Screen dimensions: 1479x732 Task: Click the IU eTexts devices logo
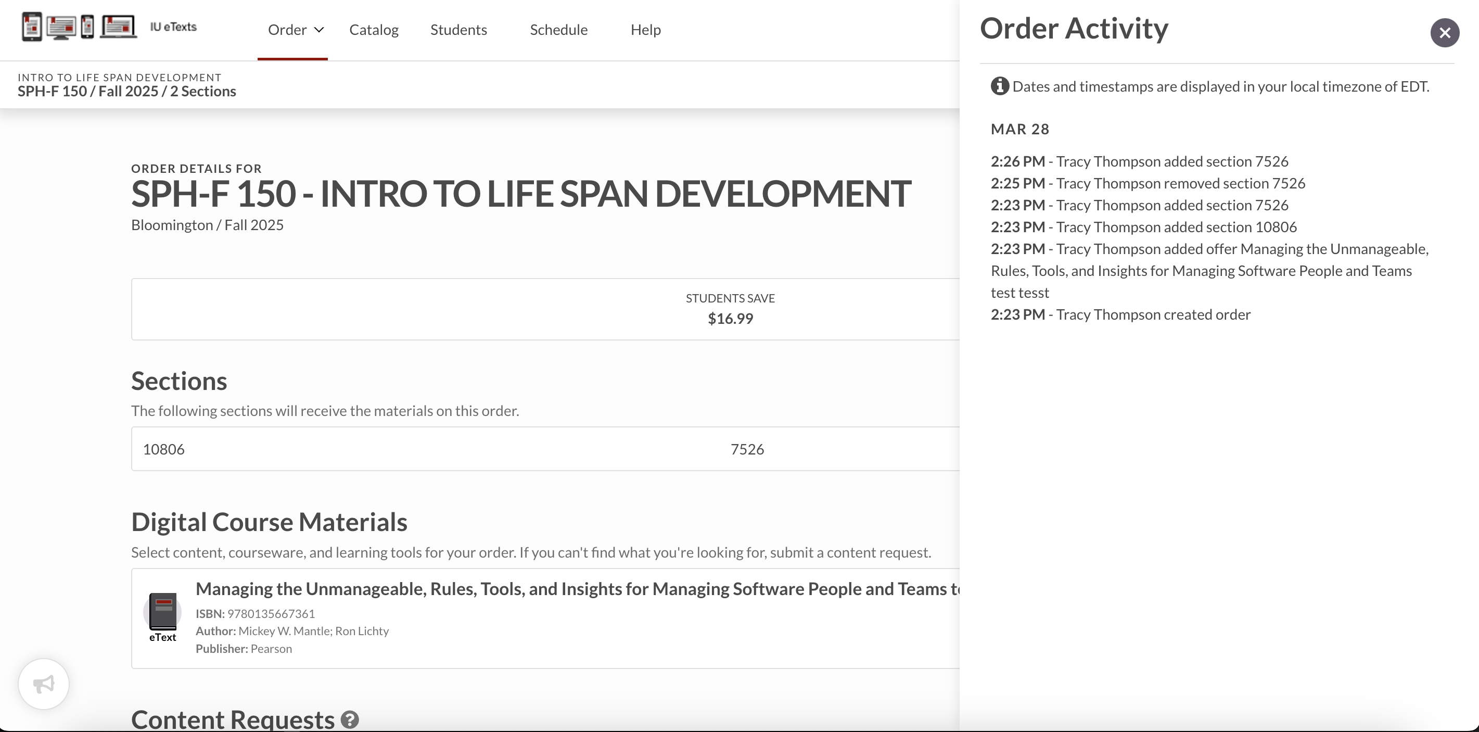[x=79, y=27]
